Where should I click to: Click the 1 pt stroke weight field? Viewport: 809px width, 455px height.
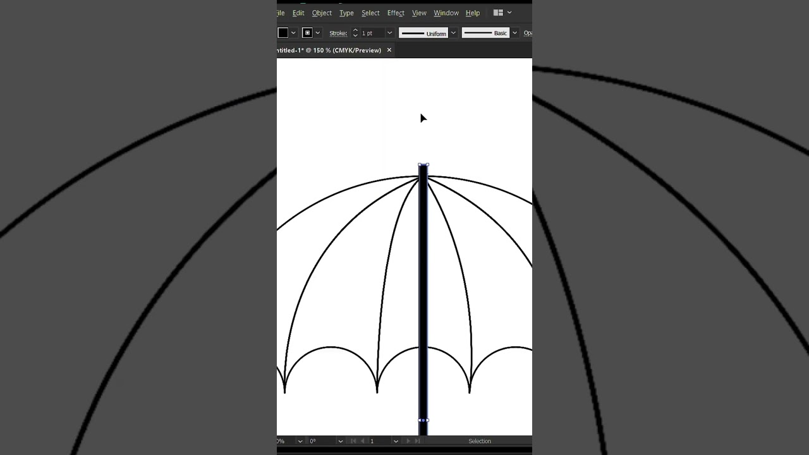click(x=372, y=33)
